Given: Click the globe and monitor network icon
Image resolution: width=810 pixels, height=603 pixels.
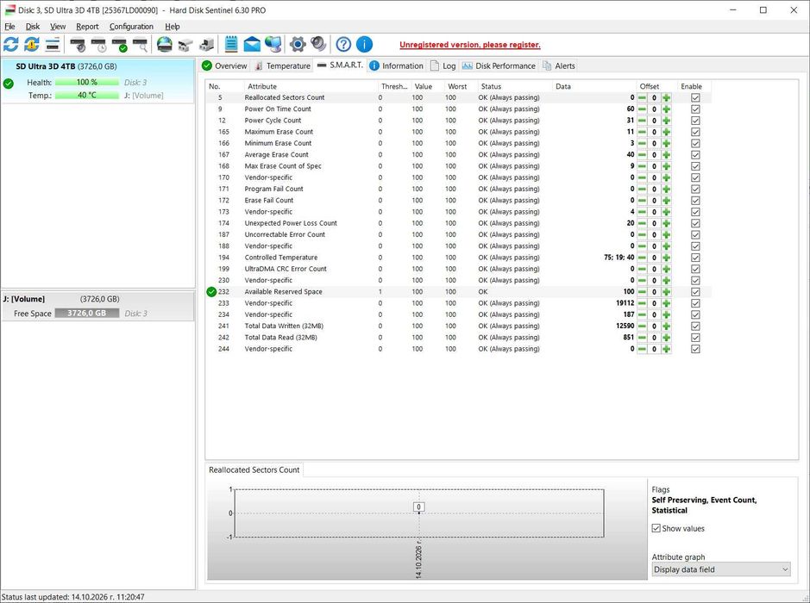Looking at the screenshot, I should (273, 44).
